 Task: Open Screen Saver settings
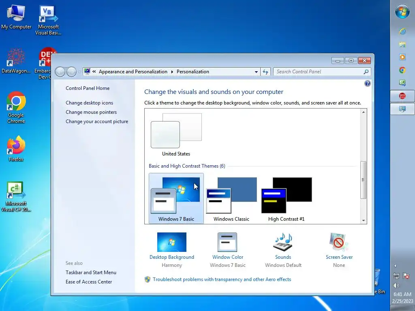pos(339,250)
